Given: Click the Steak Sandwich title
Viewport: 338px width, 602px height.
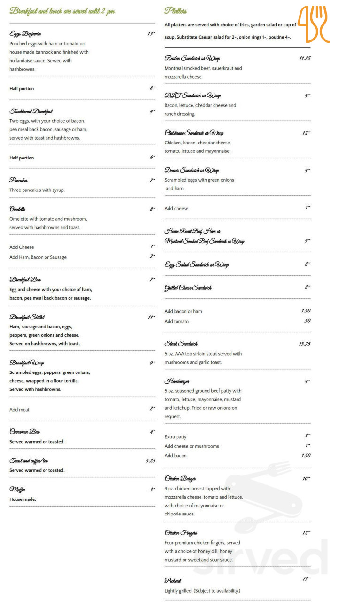Looking at the screenshot, I should click(181, 344).
